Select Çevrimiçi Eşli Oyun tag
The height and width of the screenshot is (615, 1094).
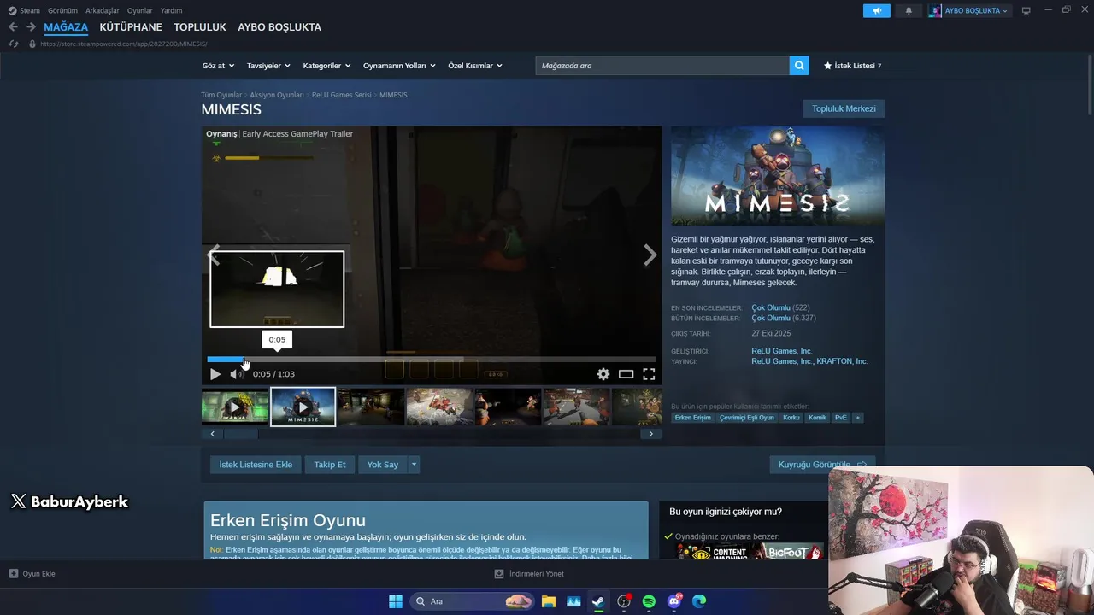[747, 418]
